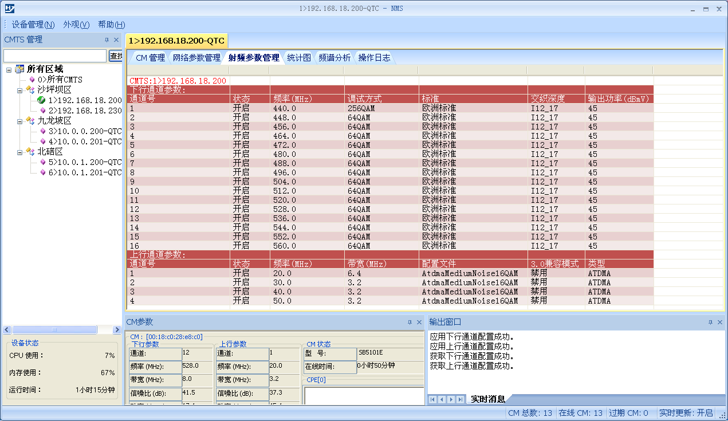Click the 查找 search button
Viewport: 728px width, 421px height.
coord(116,56)
